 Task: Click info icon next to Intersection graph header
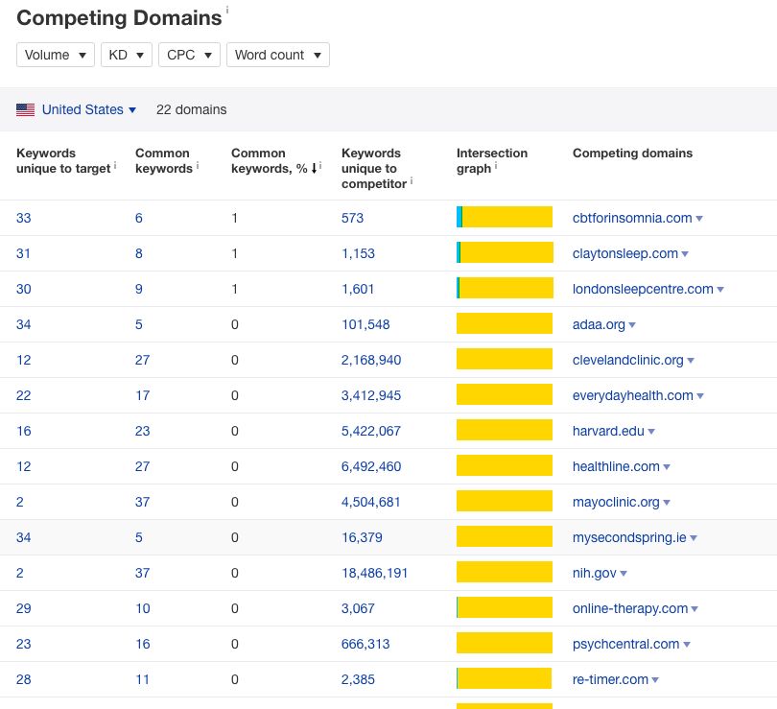tap(496, 165)
